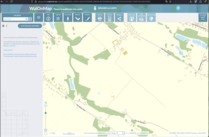209x137 pixels.
Task: Show the map Légende panel
Action: coord(58,17)
